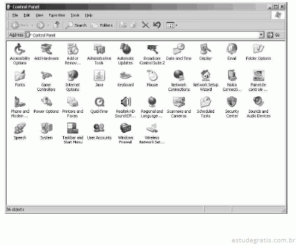The height and width of the screenshot is (245, 296).
Task: Open the Help menu
Action: coord(88,15)
